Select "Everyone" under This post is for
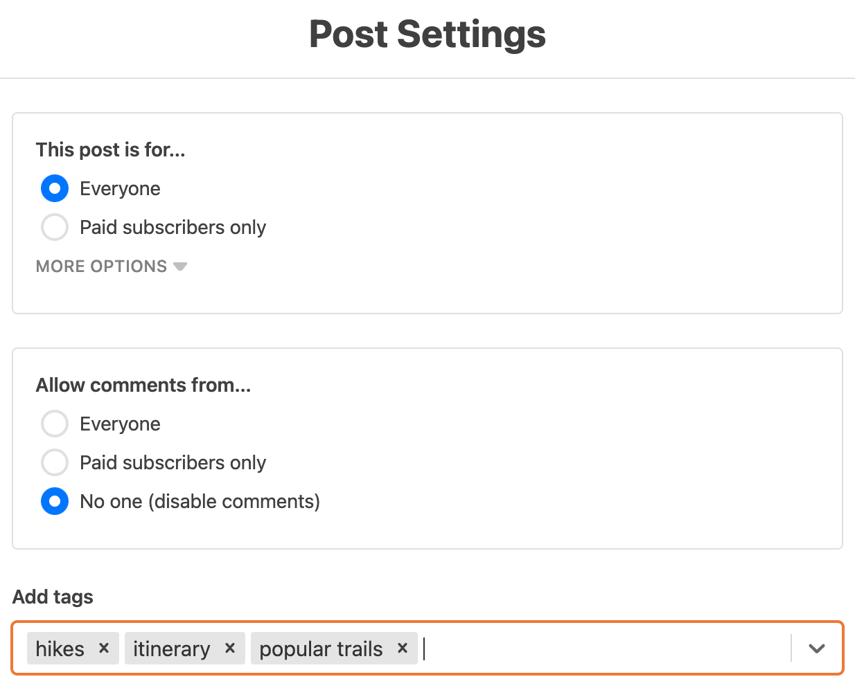 coord(55,188)
